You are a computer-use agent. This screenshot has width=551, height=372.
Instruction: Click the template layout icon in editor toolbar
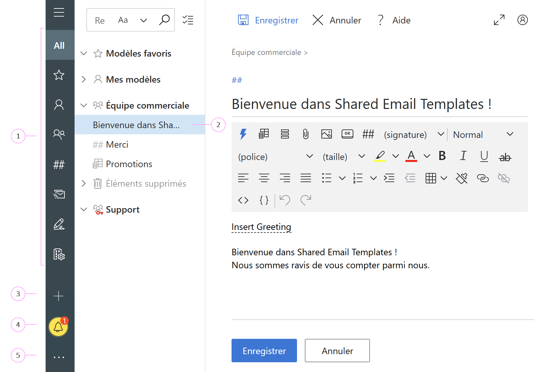pyautogui.click(x=264, y=134)
